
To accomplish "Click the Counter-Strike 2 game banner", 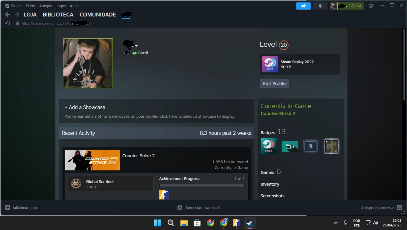I will coord(92,160).
